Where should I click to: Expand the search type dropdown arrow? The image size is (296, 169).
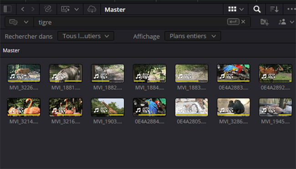pos(26,22)
